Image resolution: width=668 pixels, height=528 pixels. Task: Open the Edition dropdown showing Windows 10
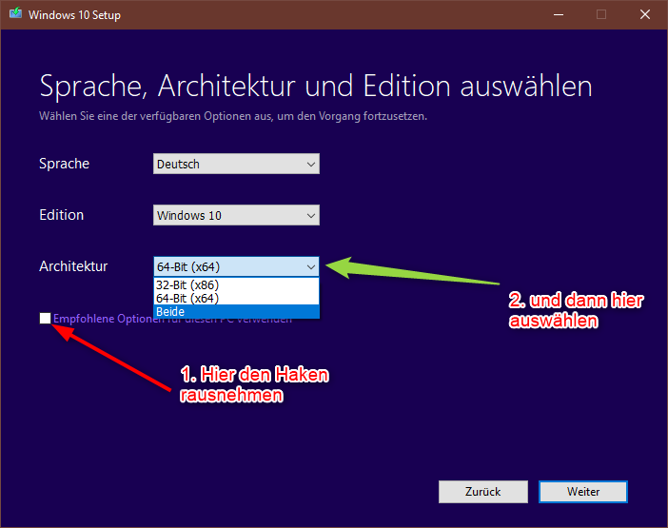tap(236, 215)
